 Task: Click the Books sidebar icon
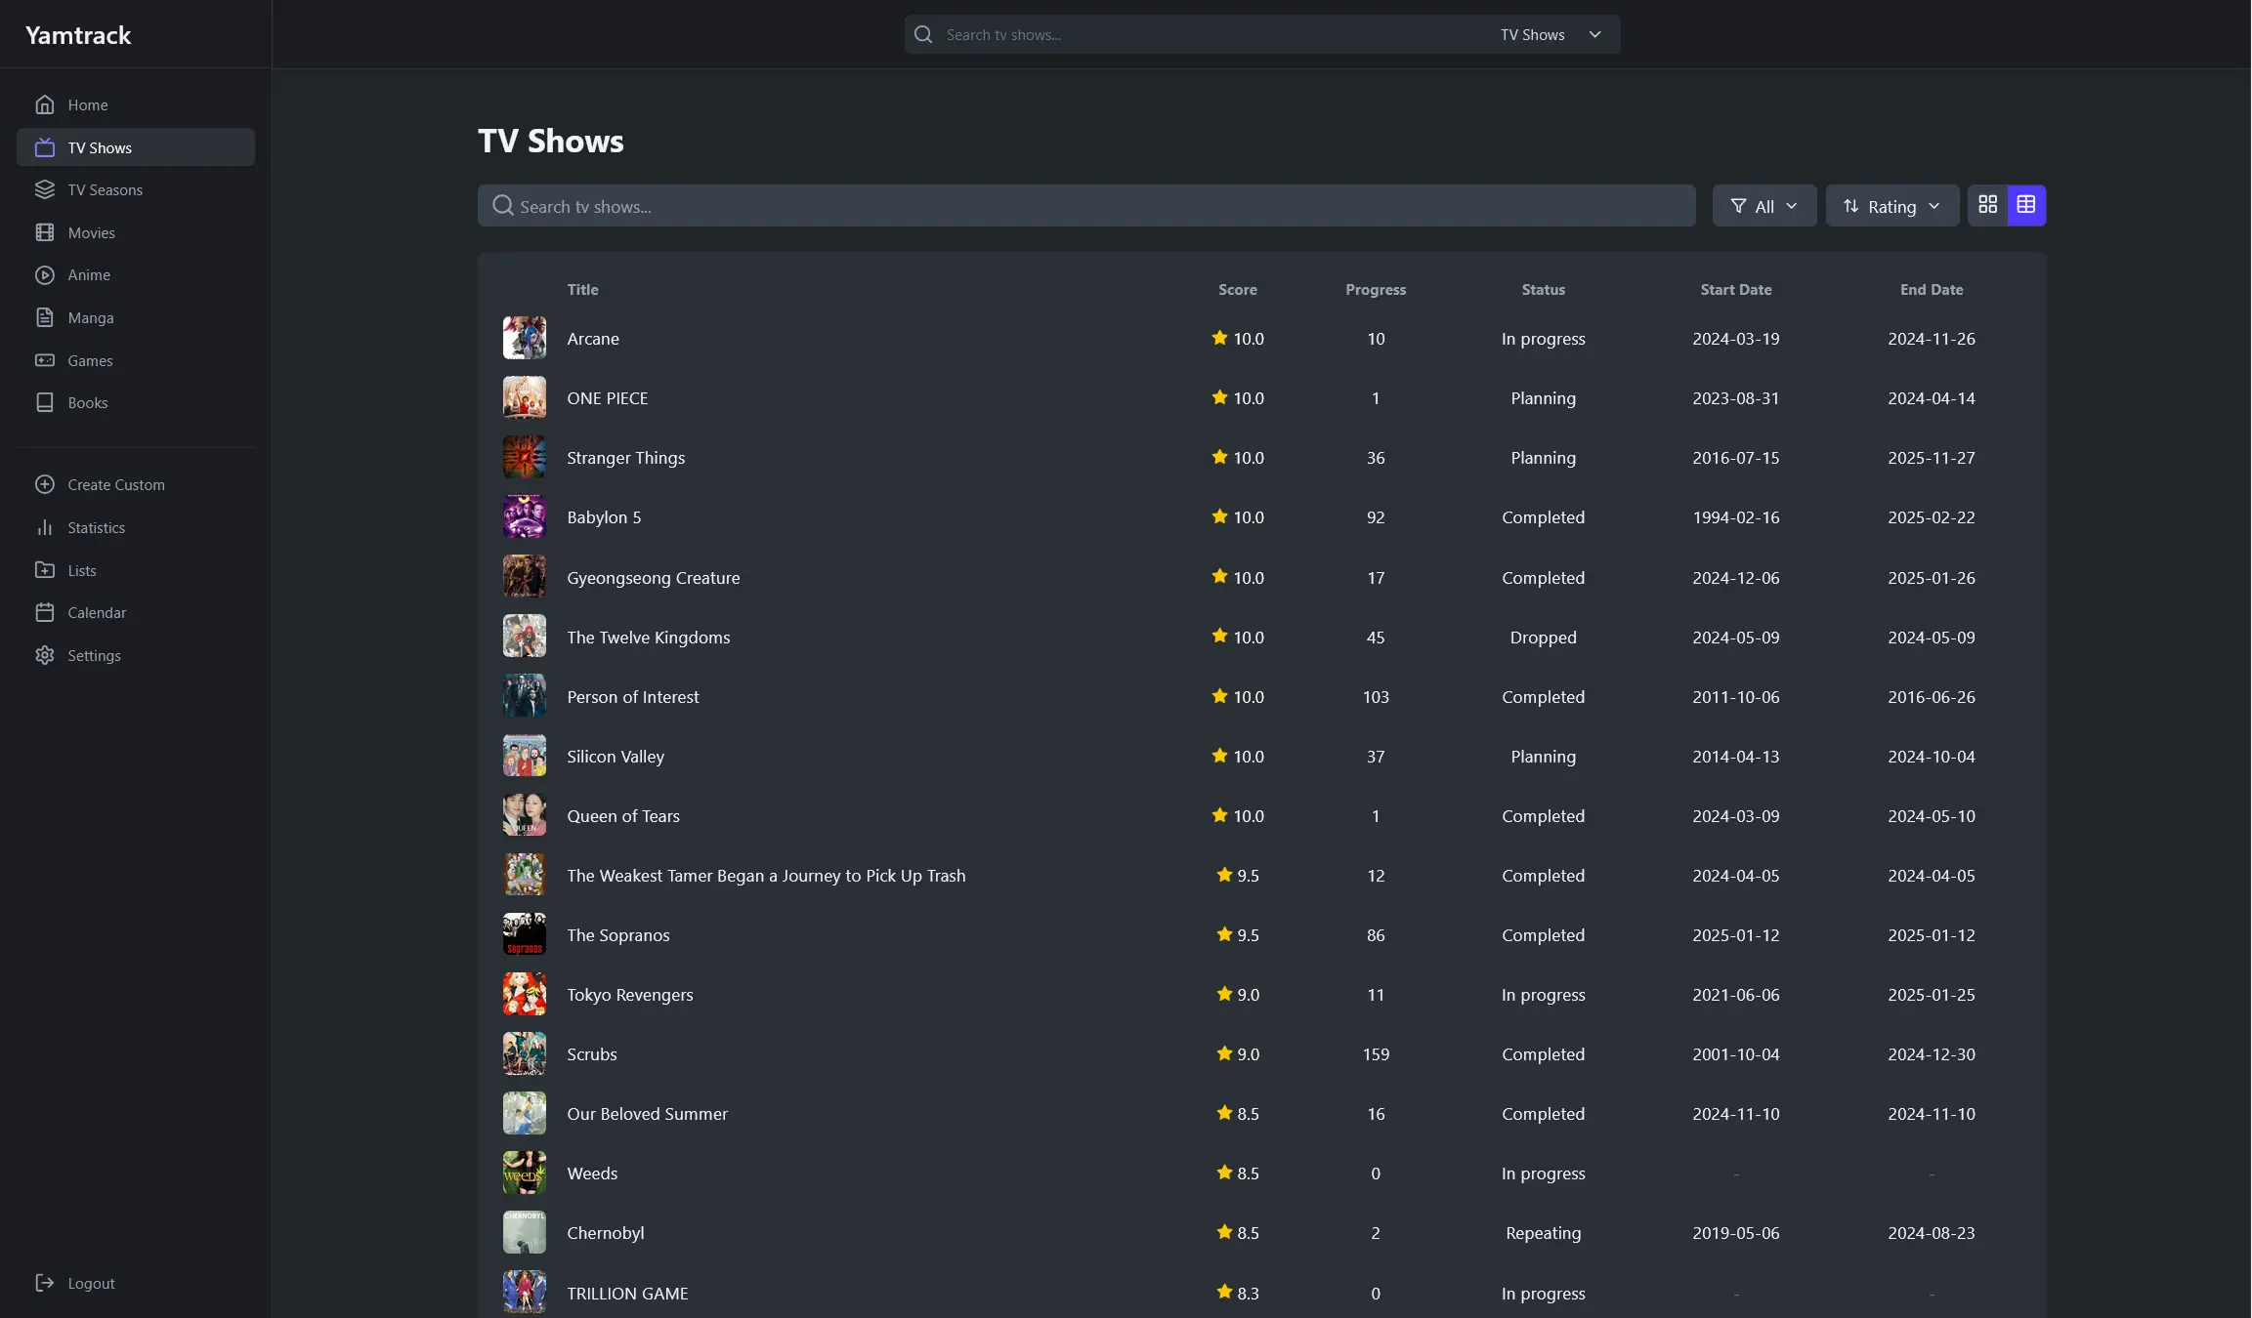45,402
